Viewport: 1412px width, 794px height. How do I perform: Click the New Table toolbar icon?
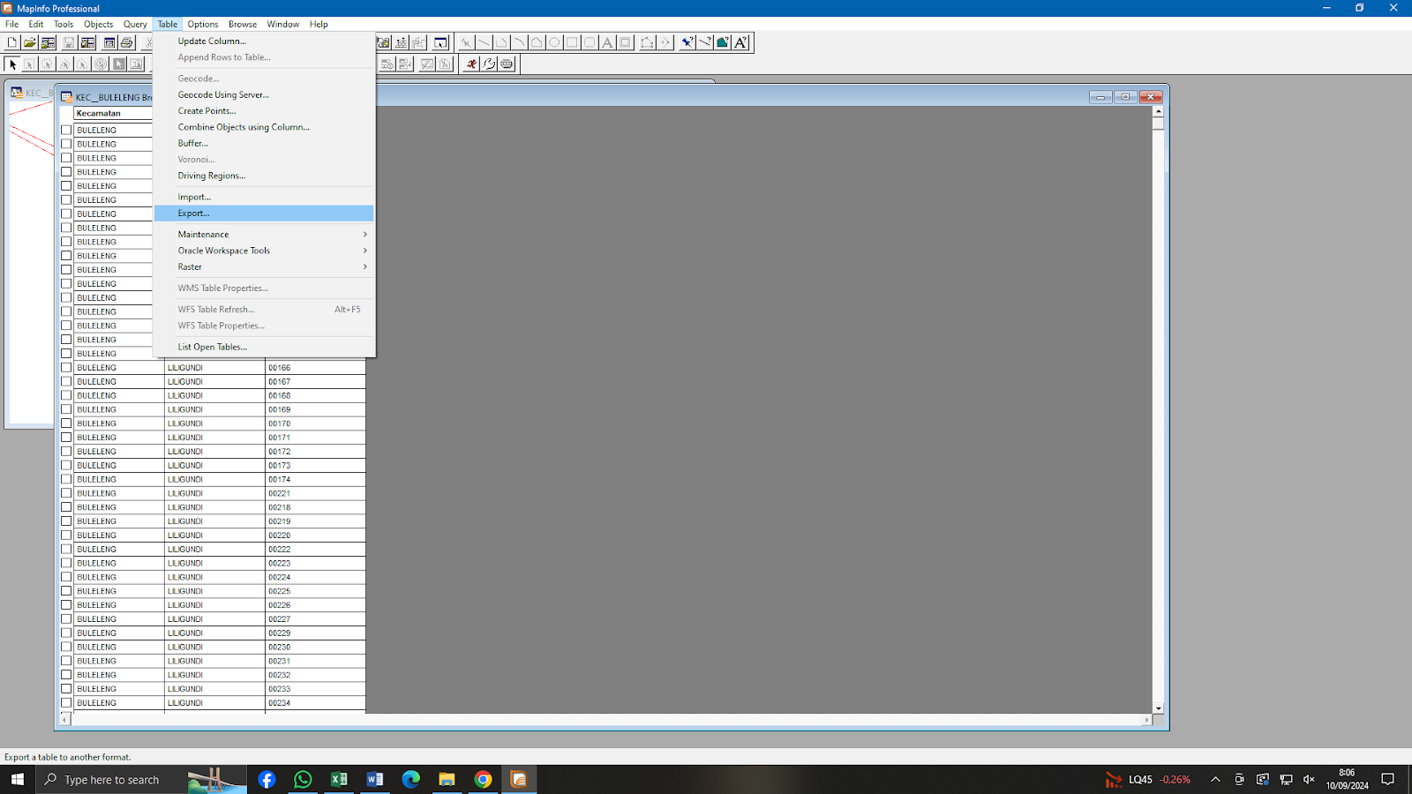[12, 42]
